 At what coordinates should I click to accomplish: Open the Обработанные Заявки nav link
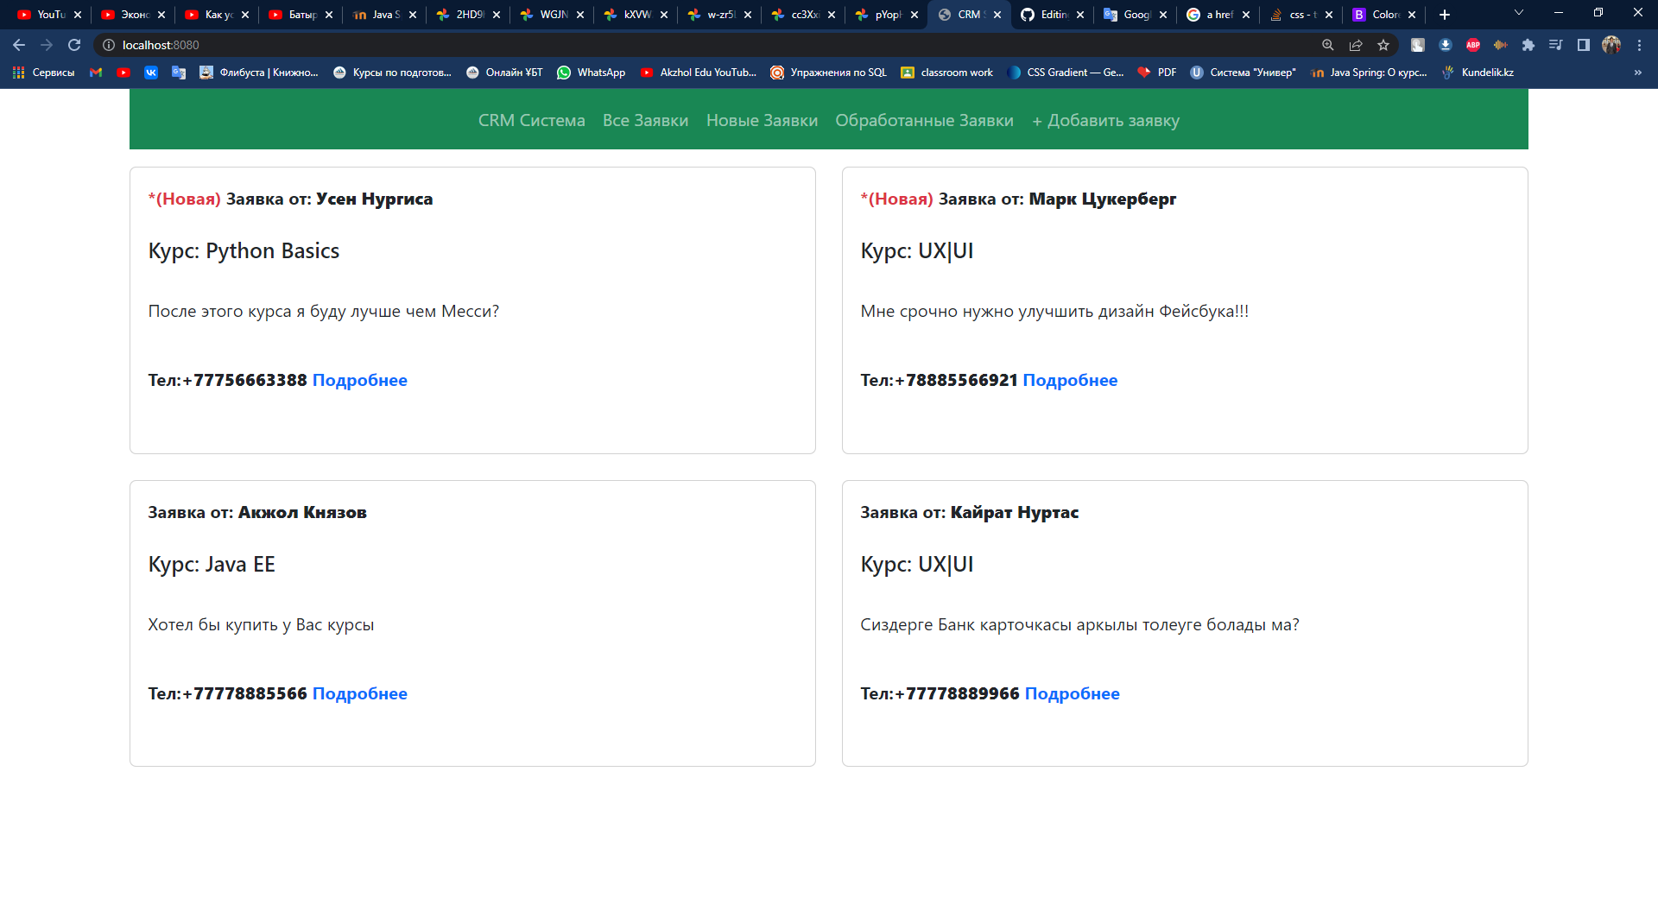click(924, 121)
